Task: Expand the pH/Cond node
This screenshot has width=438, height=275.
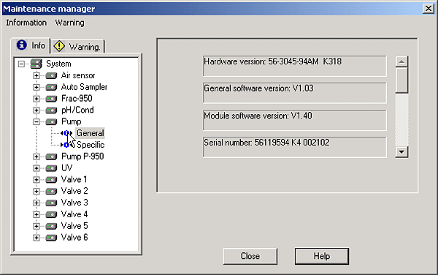Action: coord(36,110)
